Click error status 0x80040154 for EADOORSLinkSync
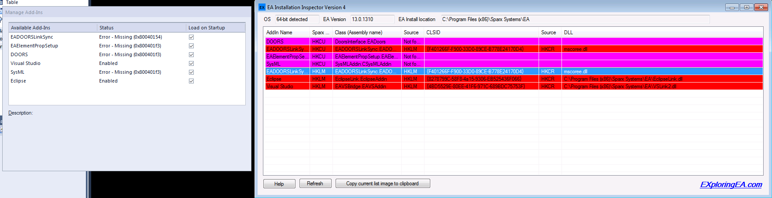This screenshot has height=198, width=772. [130, 37]
